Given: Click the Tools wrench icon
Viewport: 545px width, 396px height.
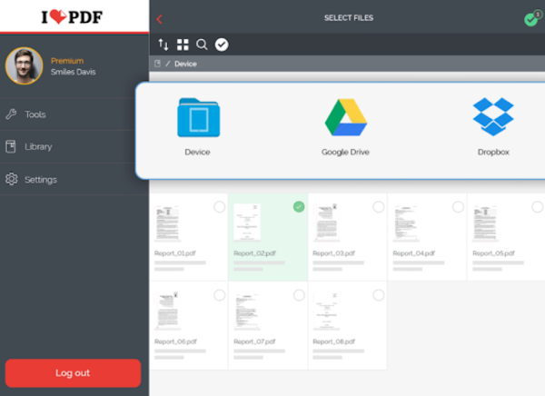Looking at the screenshot, I should [x=11, y=114].
